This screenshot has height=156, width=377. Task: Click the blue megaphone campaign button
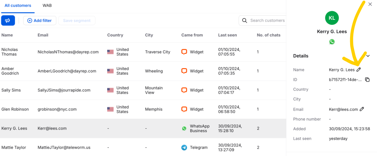[8, 20]
